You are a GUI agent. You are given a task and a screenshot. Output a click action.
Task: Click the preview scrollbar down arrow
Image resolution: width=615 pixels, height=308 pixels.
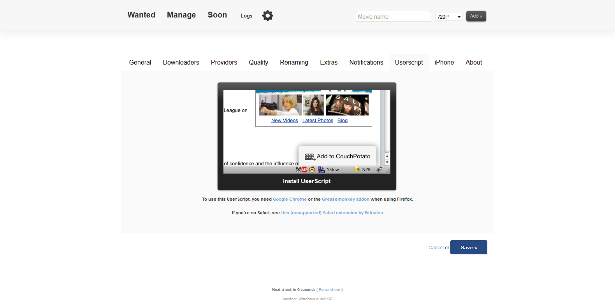click(387, 163)
